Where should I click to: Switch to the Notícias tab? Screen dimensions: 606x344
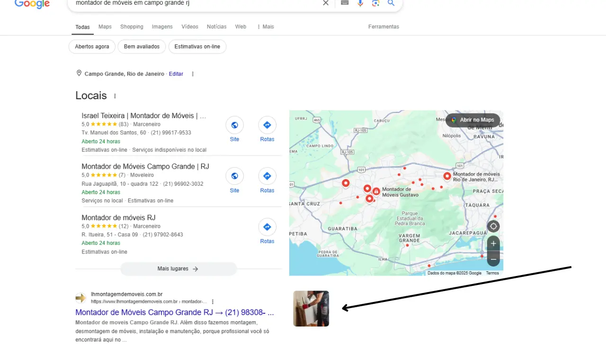pos(217,27)
